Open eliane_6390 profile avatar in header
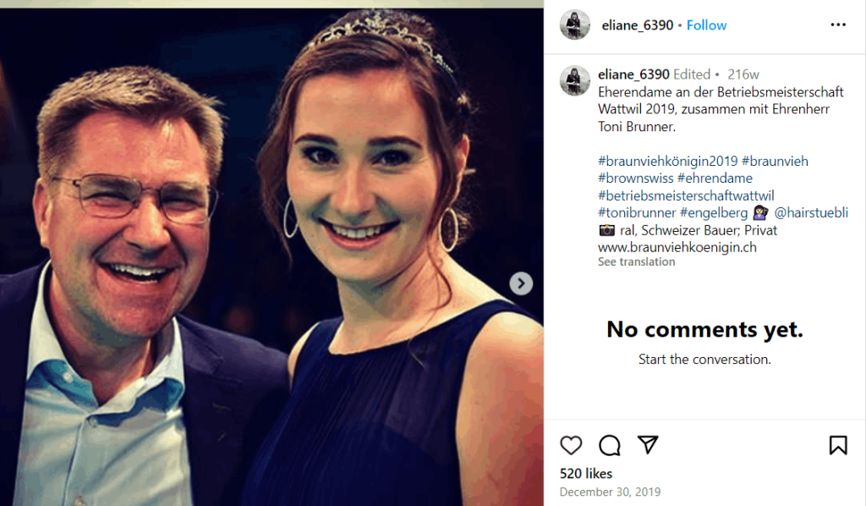This screenshot has height=506, width=866. 575,25
